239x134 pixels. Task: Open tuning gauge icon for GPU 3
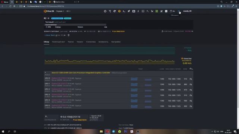[x=190, y=95]
